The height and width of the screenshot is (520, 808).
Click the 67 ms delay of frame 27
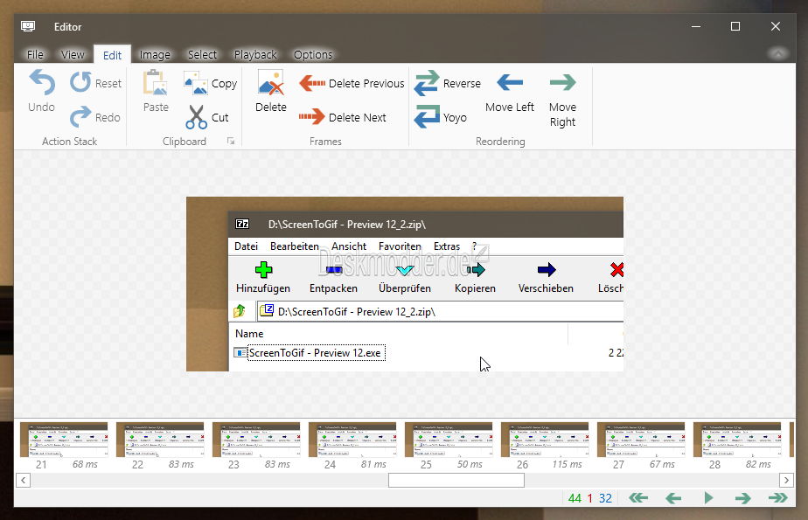(x=662, y=464)
